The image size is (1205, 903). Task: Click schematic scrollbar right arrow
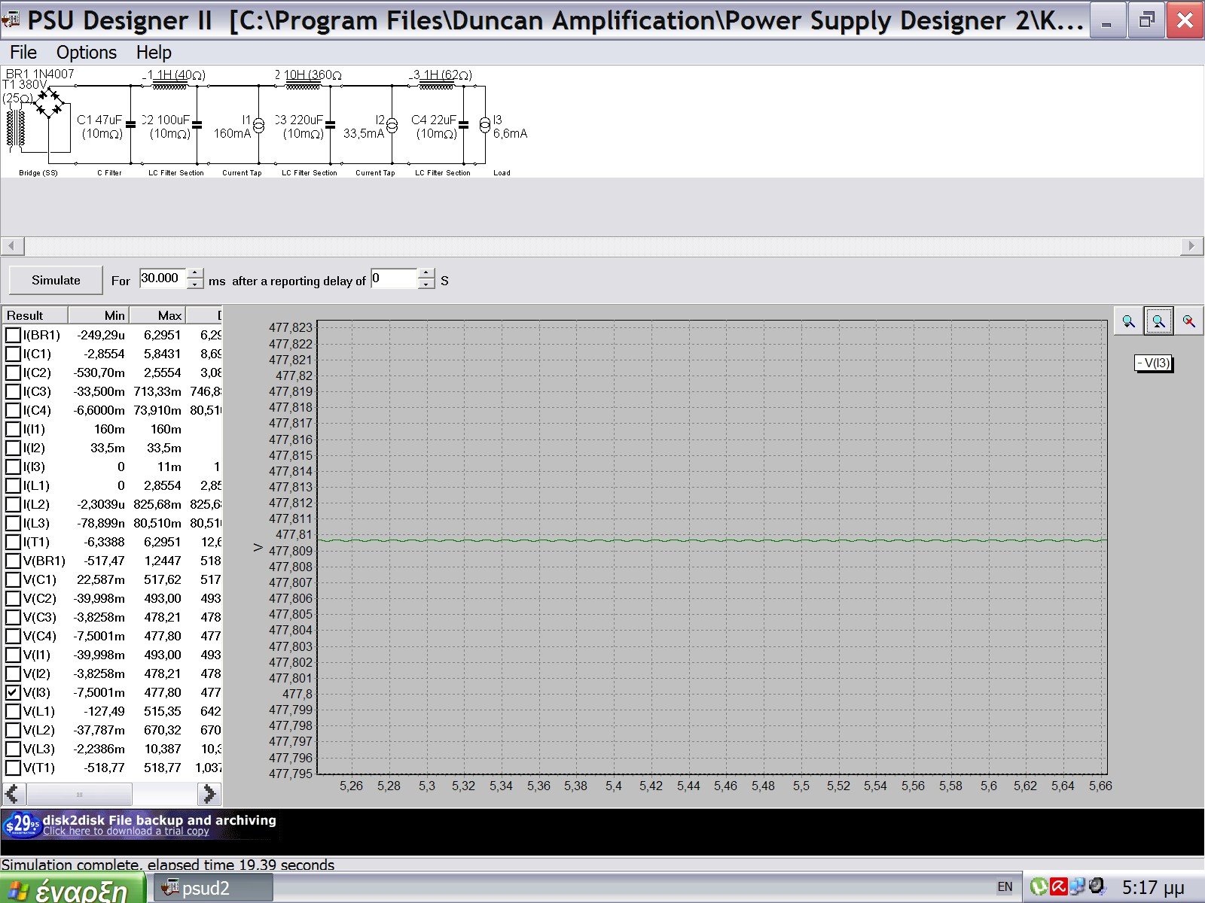coord(1191,246)
